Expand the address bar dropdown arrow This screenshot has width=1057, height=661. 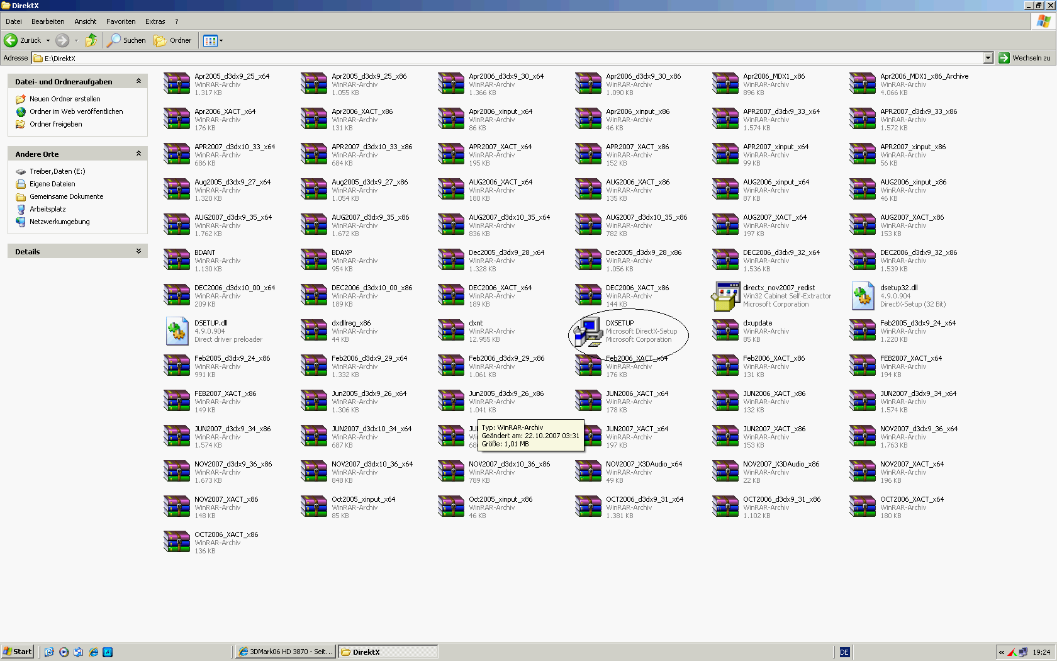988,58
